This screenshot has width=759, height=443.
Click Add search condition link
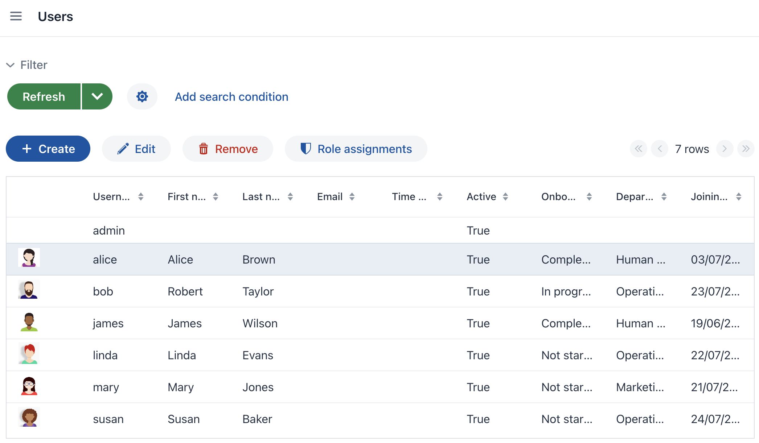pyautogui.click(x=231, y=97)
